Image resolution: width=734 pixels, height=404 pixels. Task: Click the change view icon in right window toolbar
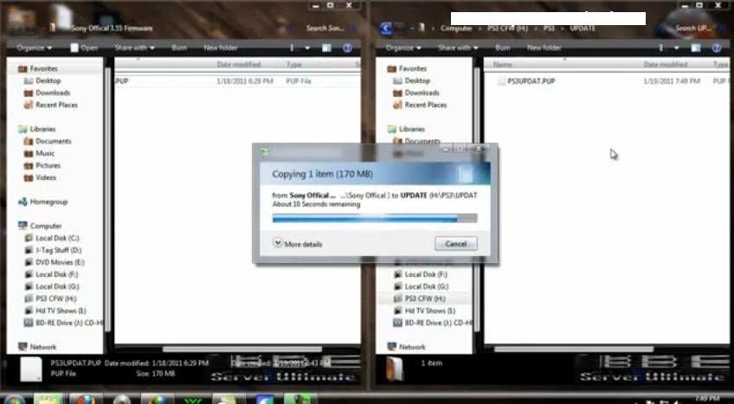[661, 48]
